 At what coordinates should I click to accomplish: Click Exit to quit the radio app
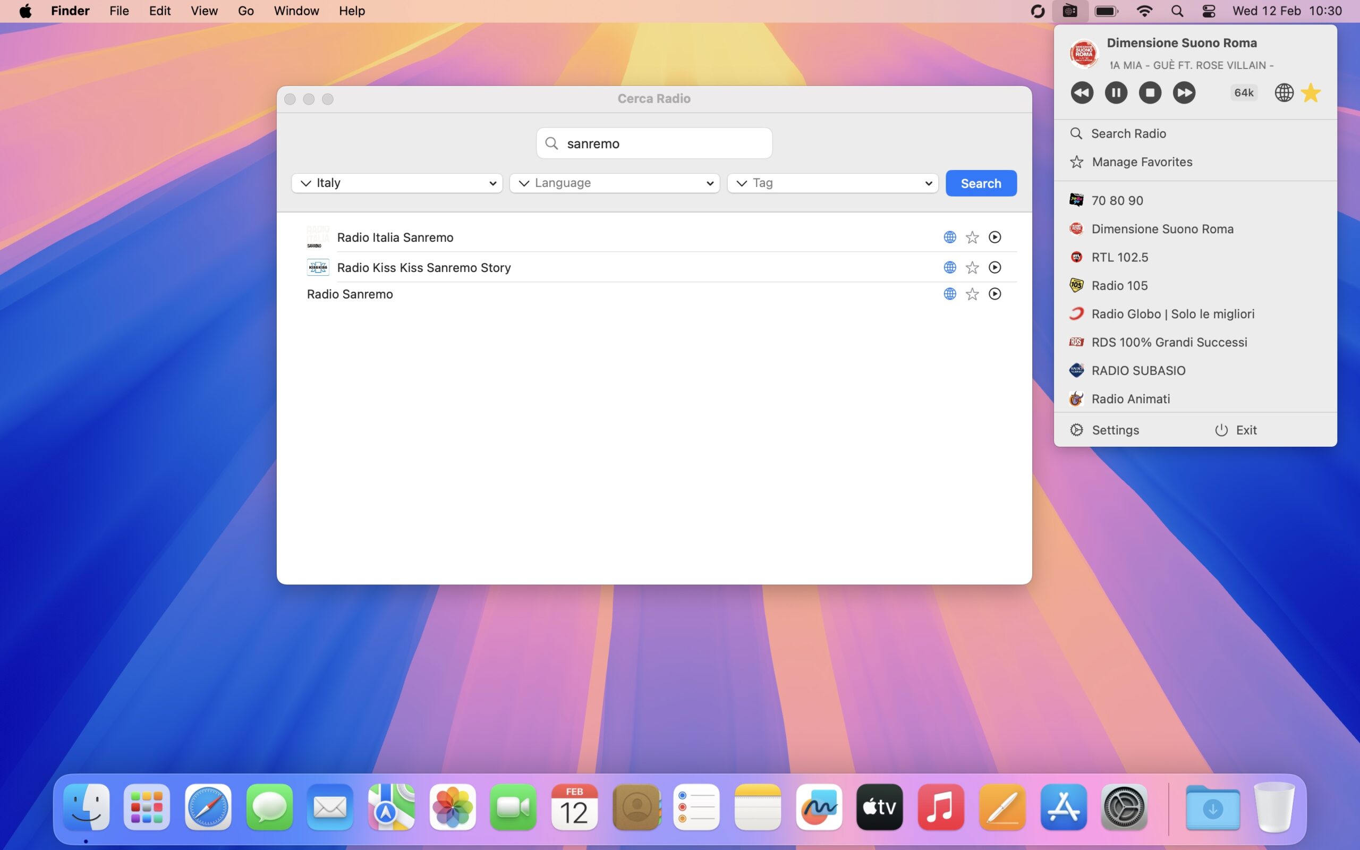click(x=1235, y=430)
